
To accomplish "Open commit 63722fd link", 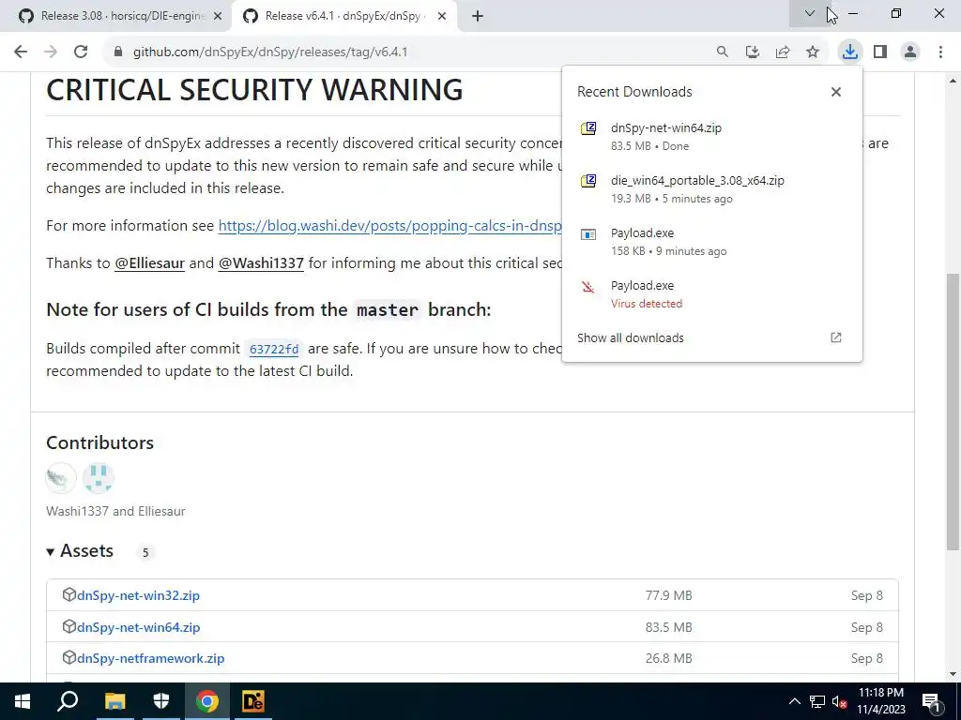I will tap(274, 349).
